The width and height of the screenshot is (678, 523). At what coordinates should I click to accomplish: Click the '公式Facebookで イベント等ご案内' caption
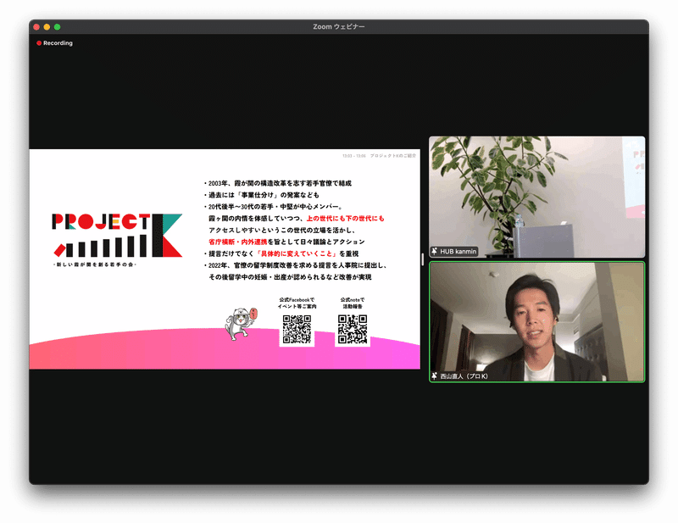tap(297, 303)
